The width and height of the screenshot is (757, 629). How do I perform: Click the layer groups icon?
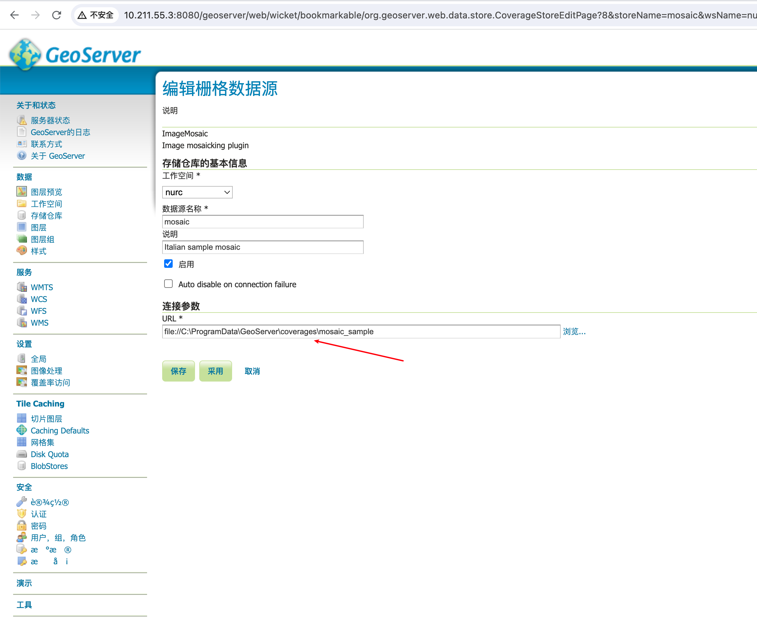pos(22,239)
